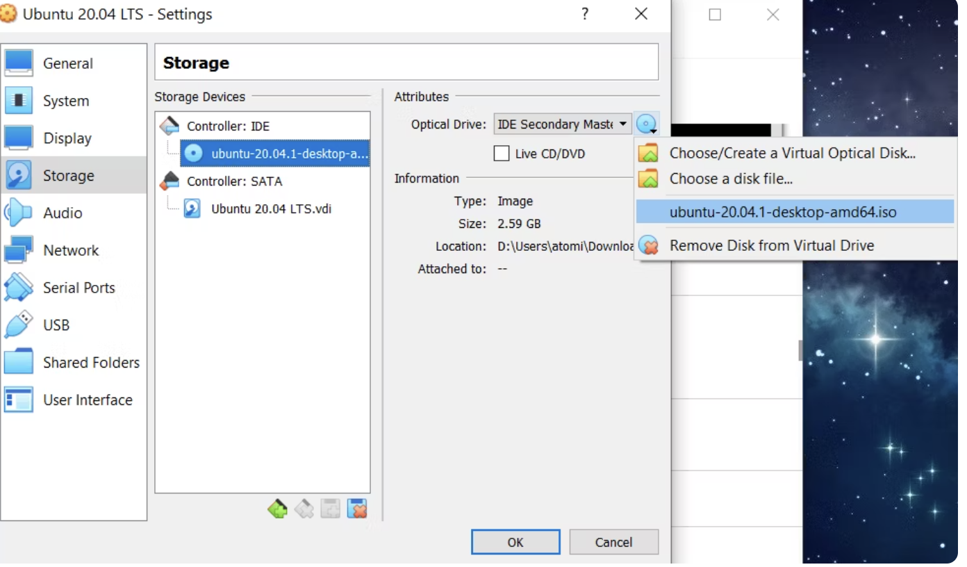The image size is (967, 567).
Task: Click the add storage controller icon
Action: click(277, 509)
